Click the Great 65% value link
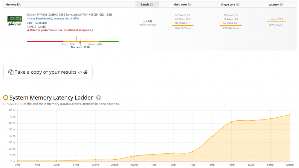The image size is (299, 168). (100, 44)
